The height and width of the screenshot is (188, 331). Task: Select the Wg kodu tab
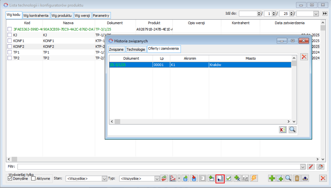[14, 15]
